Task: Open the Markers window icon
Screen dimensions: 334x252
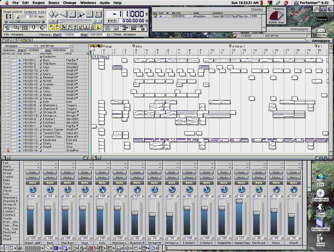Action: point(34,27)
